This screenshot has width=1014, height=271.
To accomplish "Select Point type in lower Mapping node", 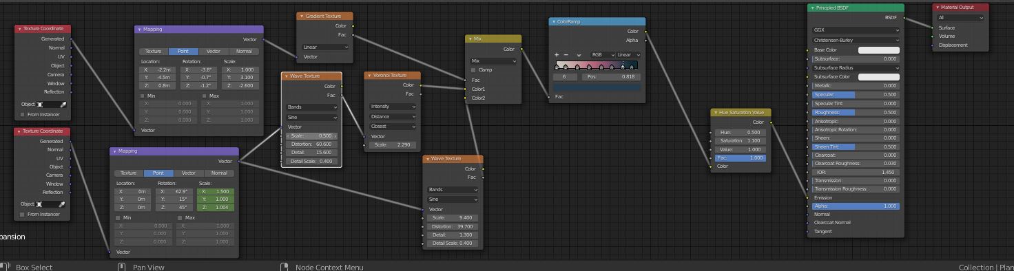I will pos(158,173).
